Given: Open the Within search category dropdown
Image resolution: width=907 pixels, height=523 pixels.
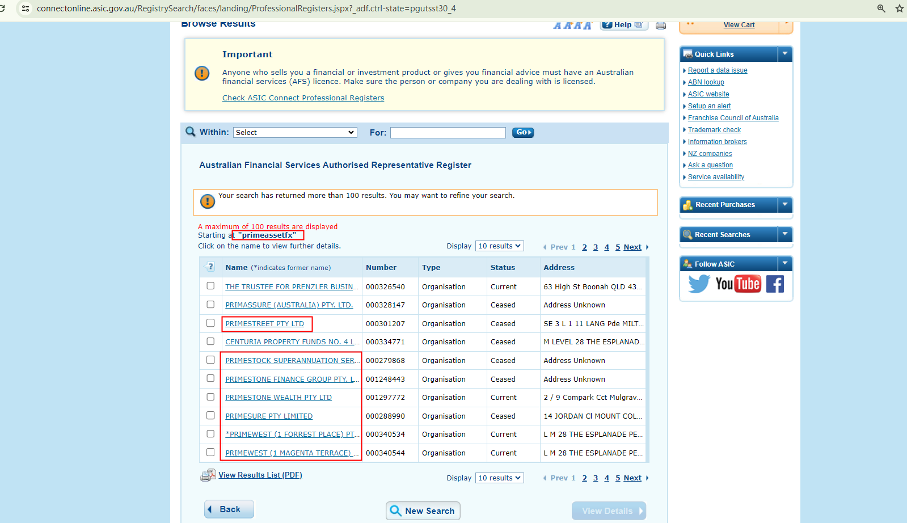Looking at the screenshot, I should 295,132.
